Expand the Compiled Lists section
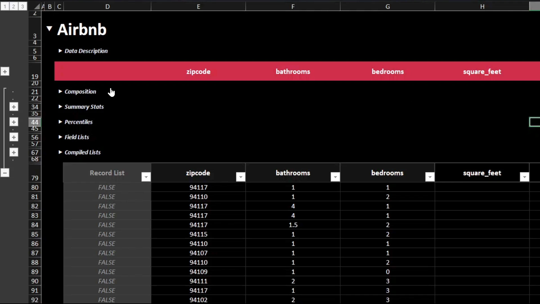 pos(60,152)
